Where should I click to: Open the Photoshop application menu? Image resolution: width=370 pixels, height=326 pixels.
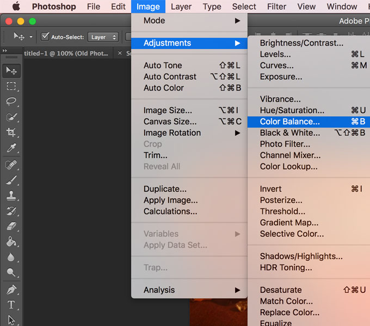click(x=54, y=7)
